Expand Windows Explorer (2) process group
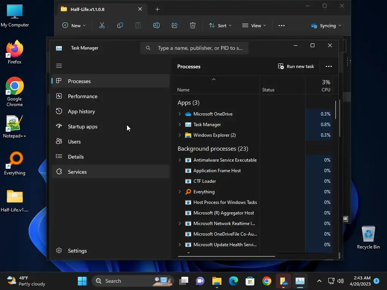387x290 pixels. 180,135
